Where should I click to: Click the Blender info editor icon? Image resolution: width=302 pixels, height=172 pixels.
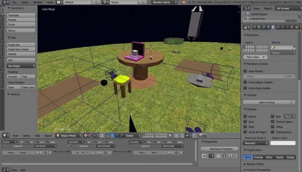3,2
